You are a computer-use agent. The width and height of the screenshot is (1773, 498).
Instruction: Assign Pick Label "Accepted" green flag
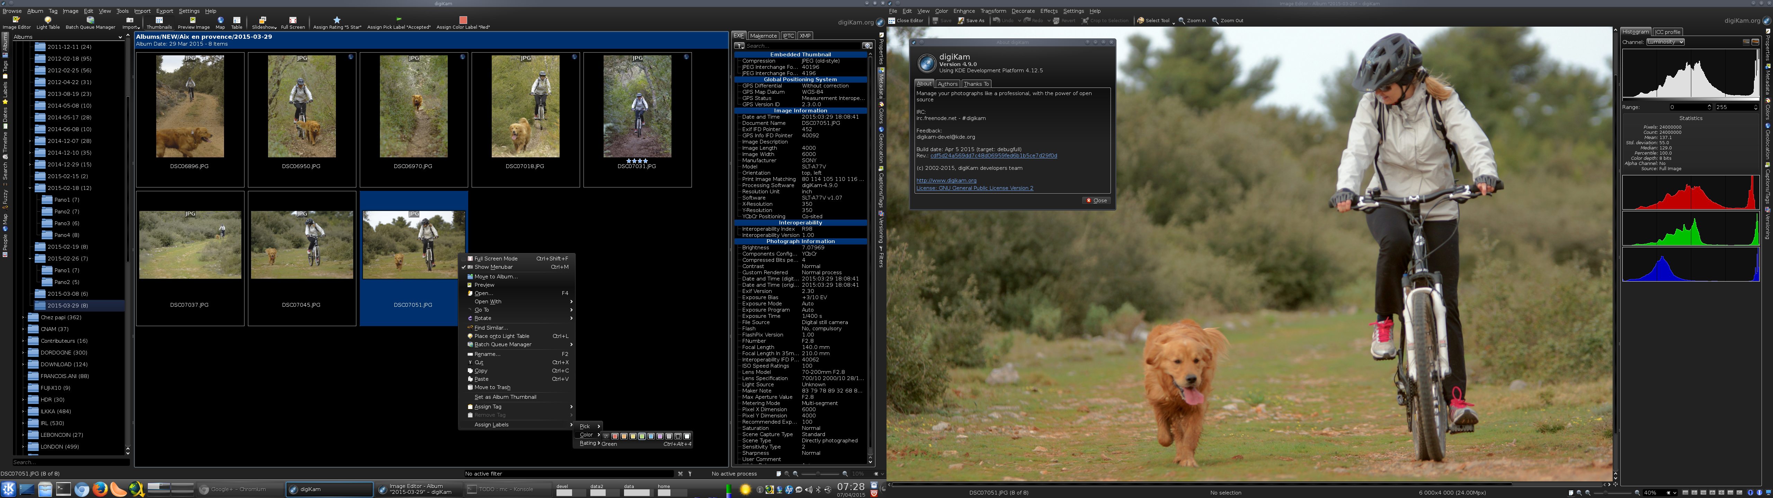399,24
